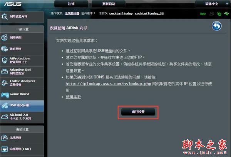Open the 无线网络 wireless settings menu
The width and height of the screenshot is (231, 157).
pyautogui.click(x=22, y=138)
